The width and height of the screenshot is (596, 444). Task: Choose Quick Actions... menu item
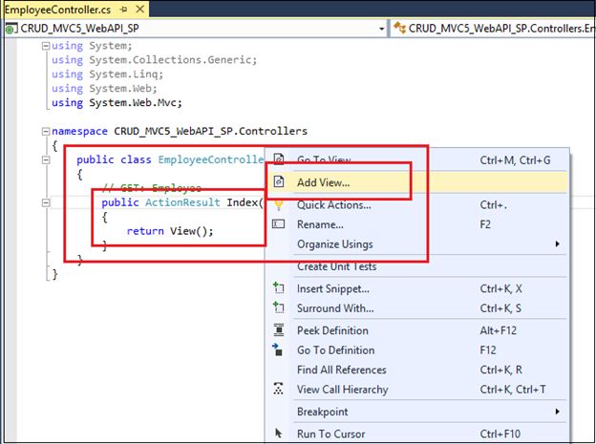[417, 205]
